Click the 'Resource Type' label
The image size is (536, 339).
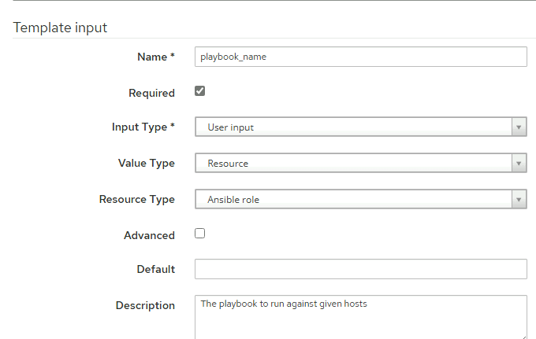[136, 200]
